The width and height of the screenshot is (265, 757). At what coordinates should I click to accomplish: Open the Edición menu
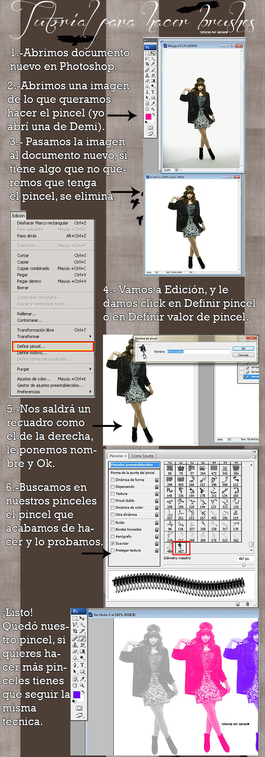click(19, 216)
